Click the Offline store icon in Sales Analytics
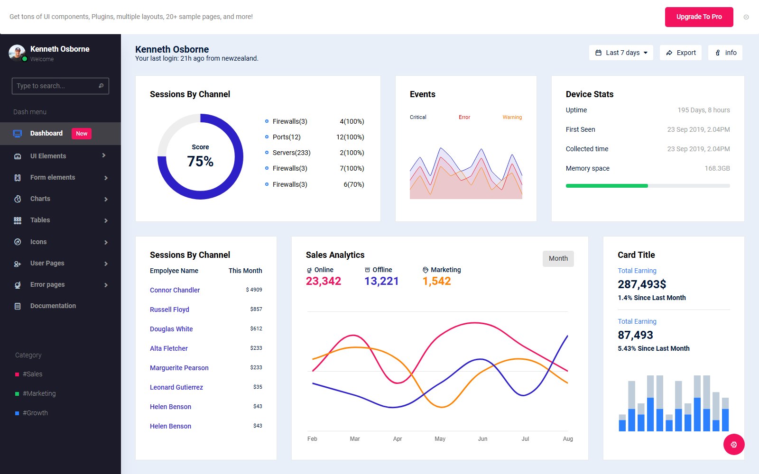Image resolution: width=759 pixels, height=474 pixels. [367, 270]
